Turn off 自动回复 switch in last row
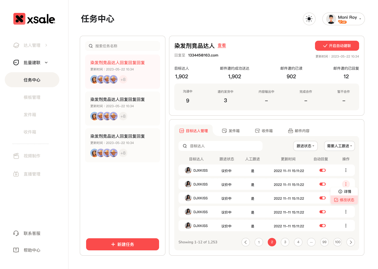 pos(322,226)
